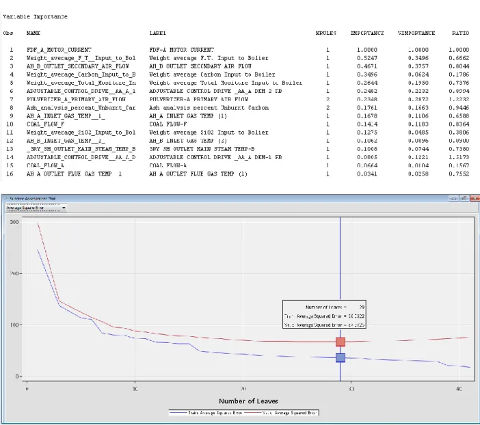Select the red validation marker at 29 leaves

341,342
